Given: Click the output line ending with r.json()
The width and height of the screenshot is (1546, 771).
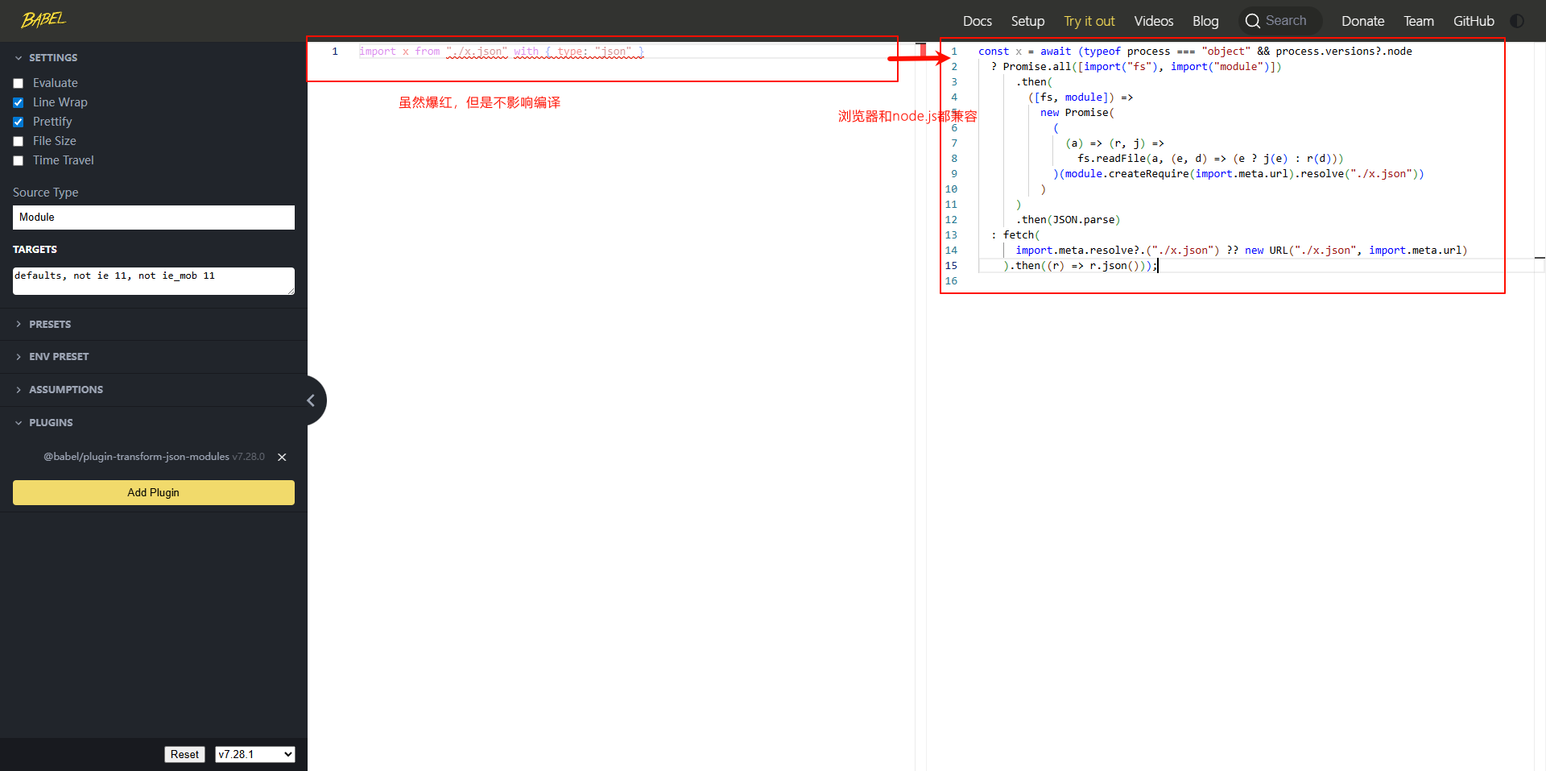Looking at the screenshot, I should tap(1080, 266).
